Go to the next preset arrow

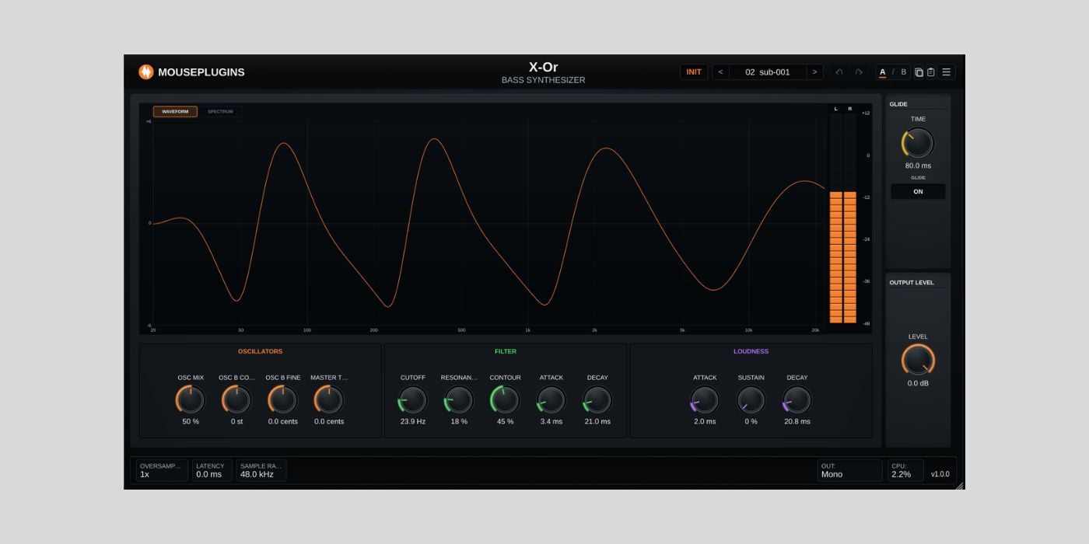[x=814, y=72]
